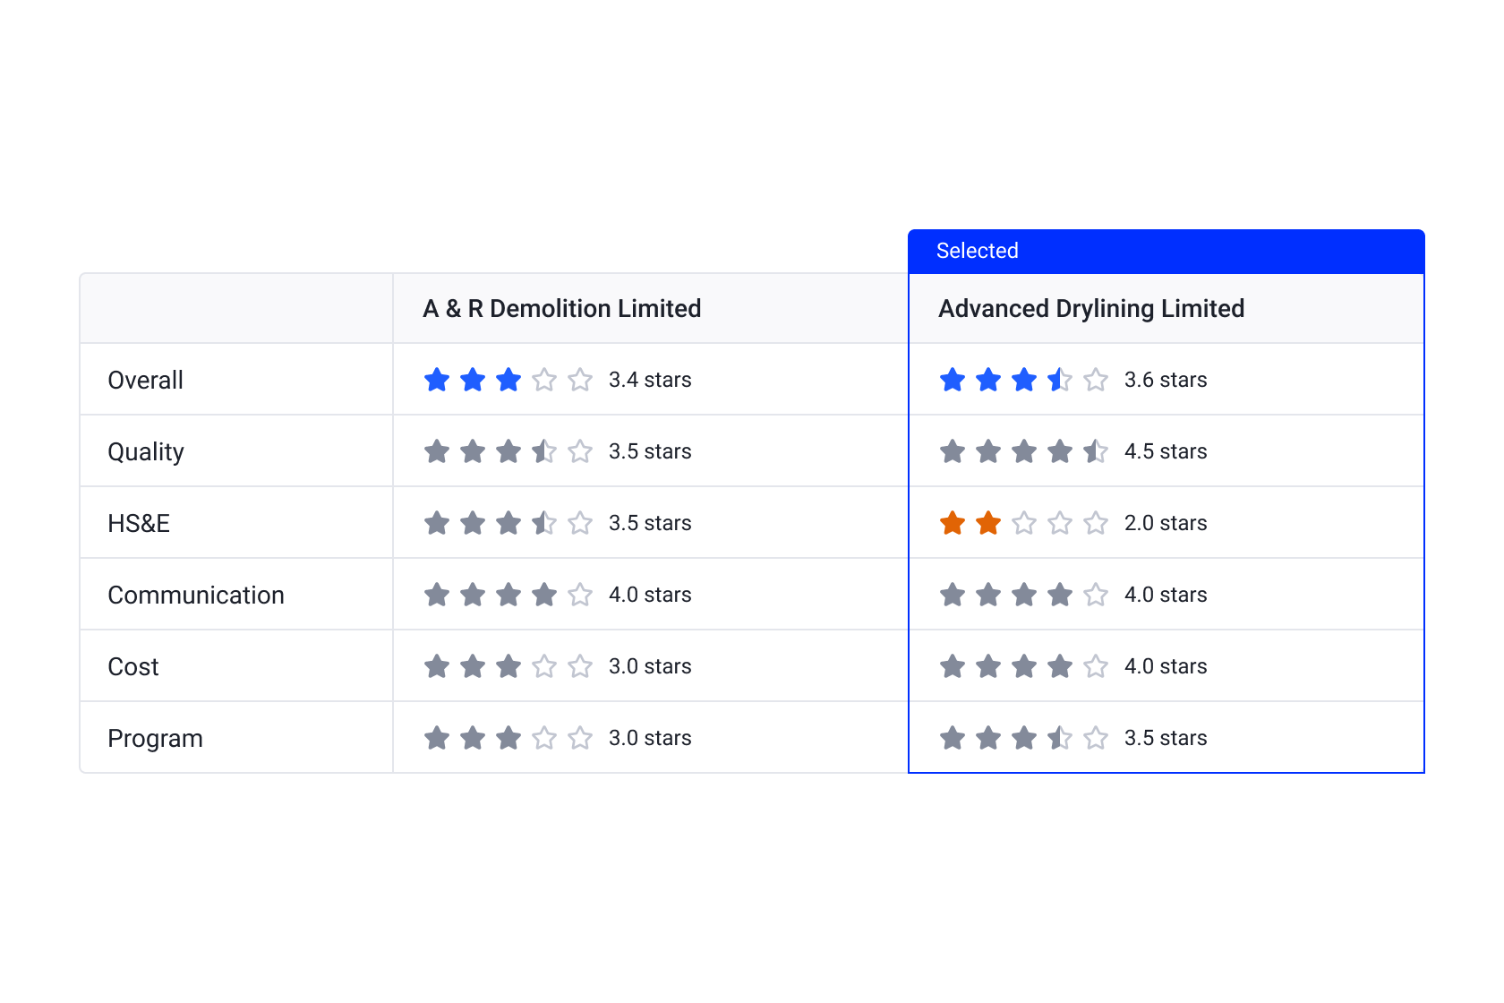The width and height of the screenshot is (1504, 1003).
Task: Click half-filled fourth star in Advanced Drylining Program
Action: click(1060, 738)
